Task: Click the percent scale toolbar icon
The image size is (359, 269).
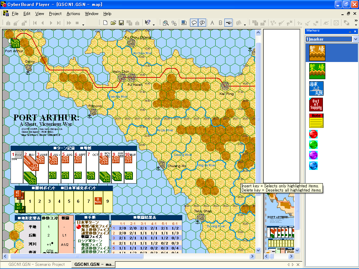Action: tap(174, 23)
